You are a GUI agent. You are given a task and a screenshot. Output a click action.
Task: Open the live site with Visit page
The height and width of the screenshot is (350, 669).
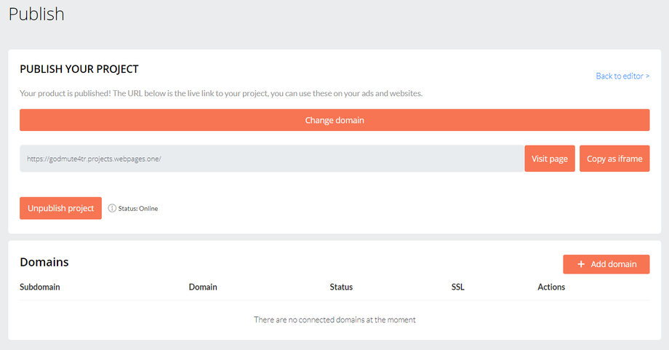click(x=550, y=159)
